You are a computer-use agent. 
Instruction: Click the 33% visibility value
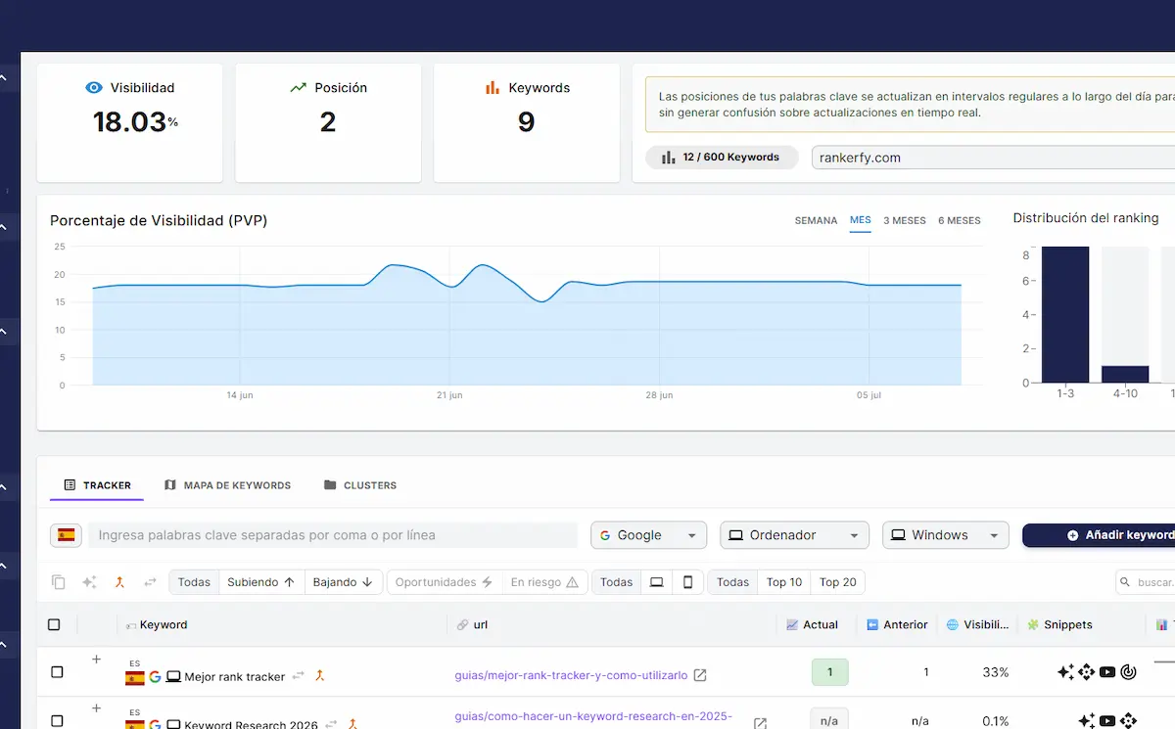[995, 672]
